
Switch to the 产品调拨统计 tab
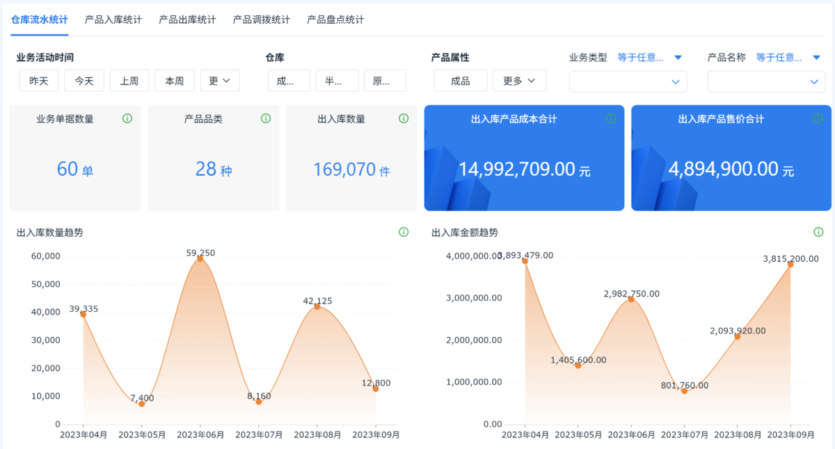tap(262, 19)
